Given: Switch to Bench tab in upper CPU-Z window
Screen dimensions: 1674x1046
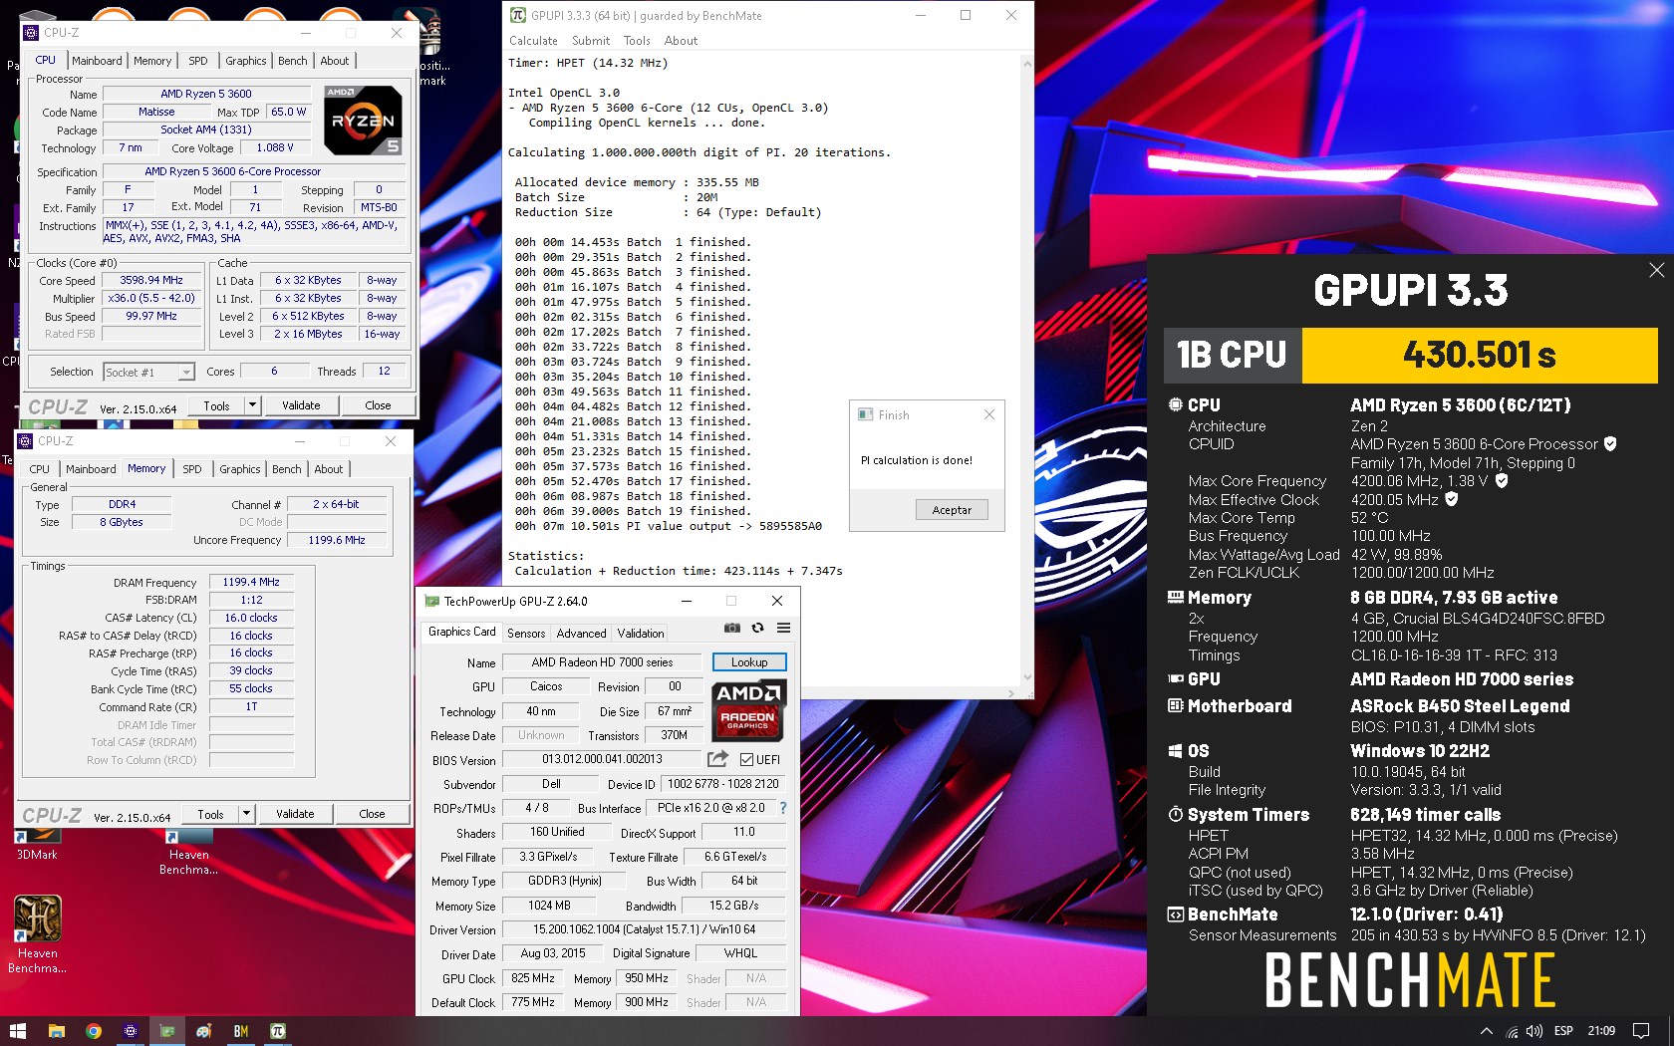Looking at the screenshot, I should 293,61.
